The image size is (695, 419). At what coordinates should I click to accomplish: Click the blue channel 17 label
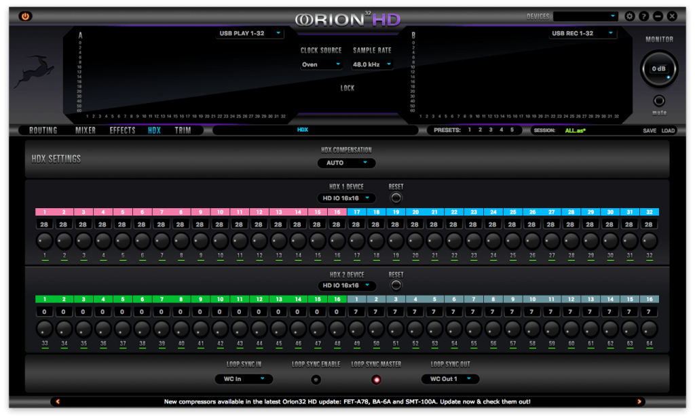tap(357, 212)
